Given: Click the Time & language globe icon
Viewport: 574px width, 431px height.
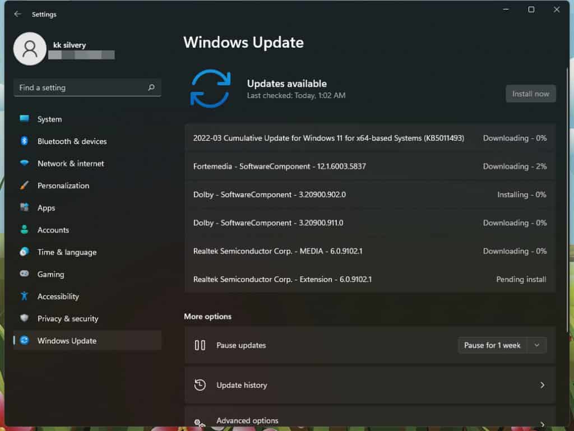Looking at the screenshot, I should (25, 252).
